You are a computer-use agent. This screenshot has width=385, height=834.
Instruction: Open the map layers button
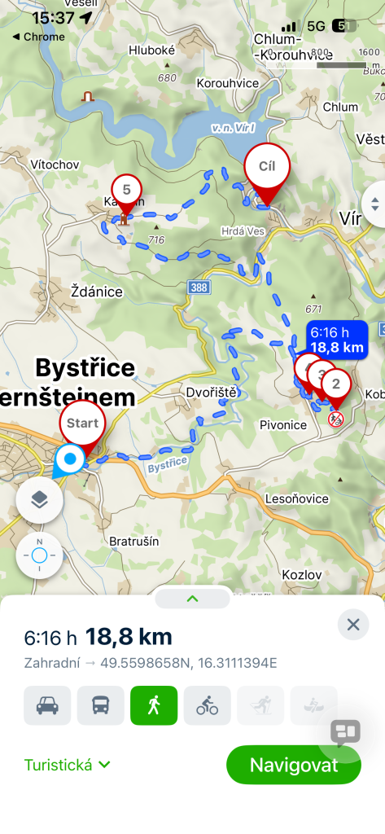[x=39, y=499]
